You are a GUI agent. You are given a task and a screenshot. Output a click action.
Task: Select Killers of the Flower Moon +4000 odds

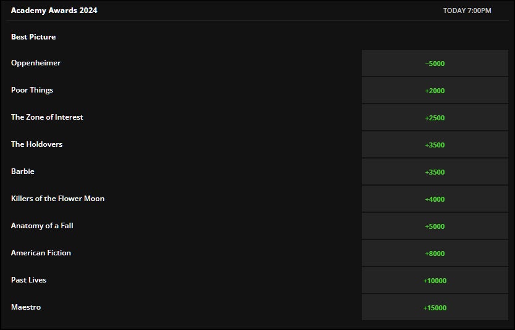(435, 199)
